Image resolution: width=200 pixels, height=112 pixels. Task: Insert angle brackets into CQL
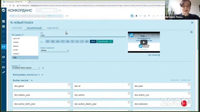[57, 41]
